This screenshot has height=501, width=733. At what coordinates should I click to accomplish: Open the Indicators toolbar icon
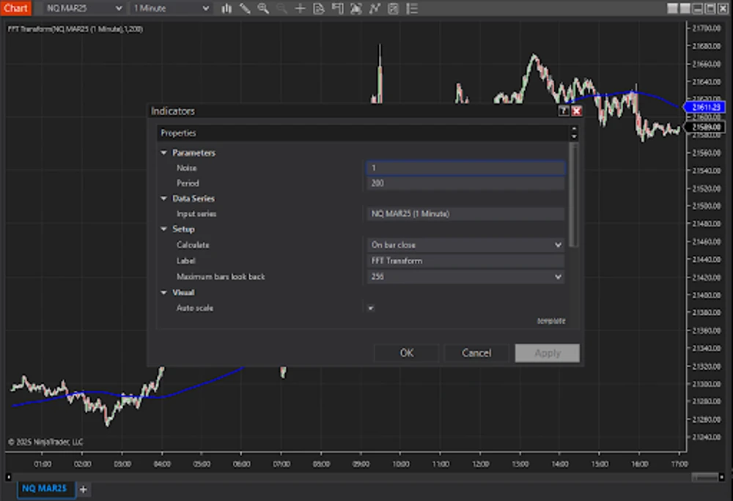375,8
